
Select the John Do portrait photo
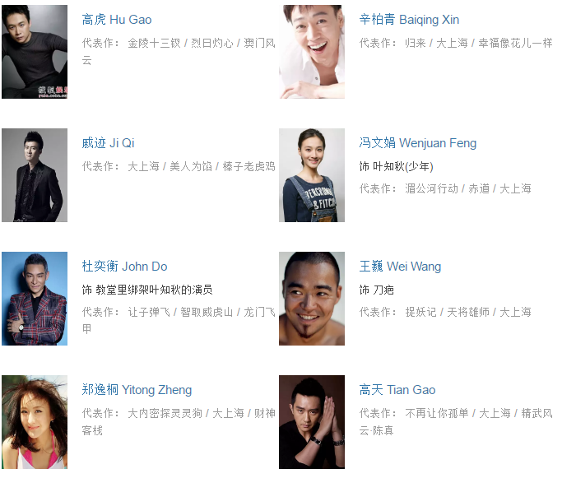coord(35,299)
